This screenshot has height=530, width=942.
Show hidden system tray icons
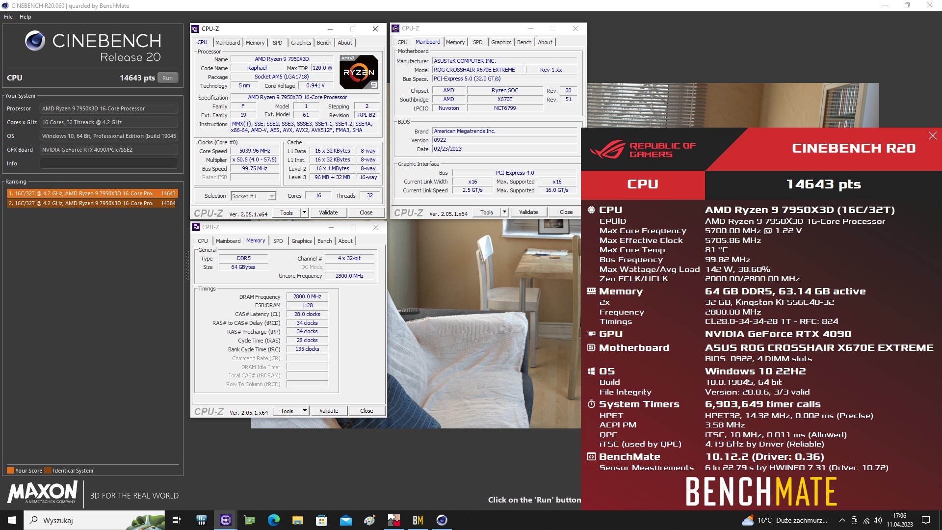(x=842, y=520)
